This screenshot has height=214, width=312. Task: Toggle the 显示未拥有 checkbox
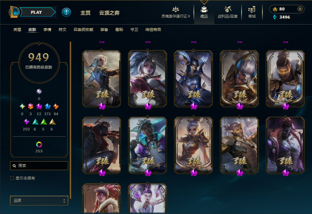coord(12,178)
